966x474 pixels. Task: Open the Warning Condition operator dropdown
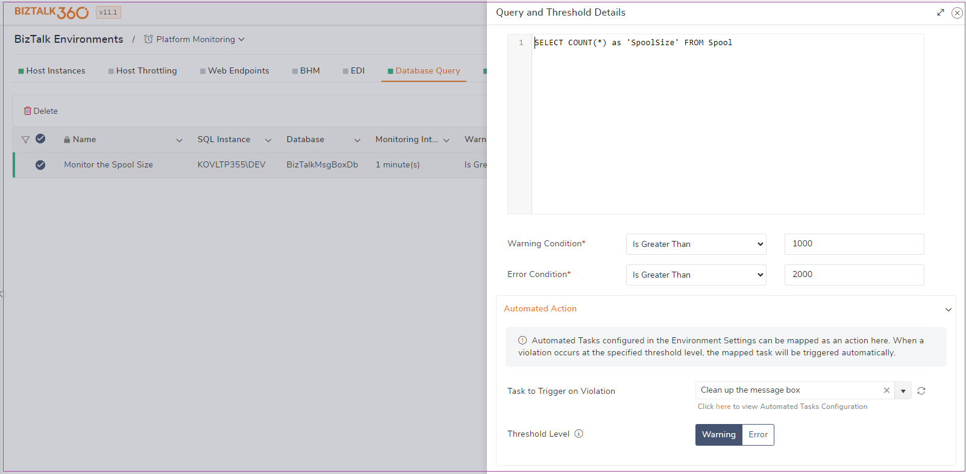pos(696,244)
